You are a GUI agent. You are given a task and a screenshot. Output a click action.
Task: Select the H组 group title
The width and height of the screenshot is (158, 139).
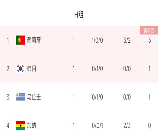coord(79,15)
